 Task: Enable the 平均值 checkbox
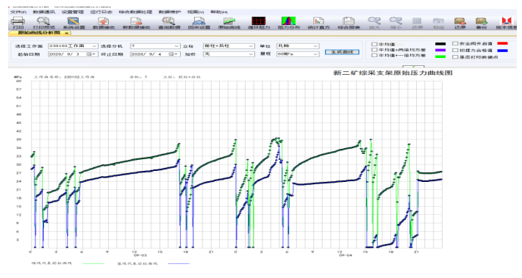pyautogui.click(x=374, y=44)
